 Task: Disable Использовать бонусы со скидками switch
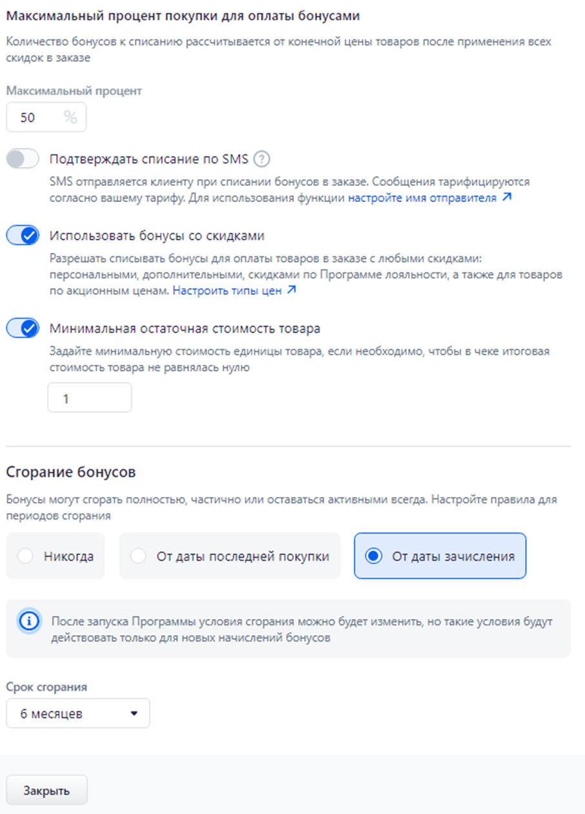(x=23, y=236)
